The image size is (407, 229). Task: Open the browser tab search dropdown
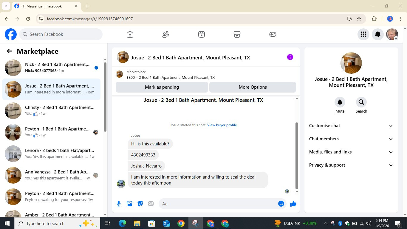pyautogui.click(x=6, y=6)
